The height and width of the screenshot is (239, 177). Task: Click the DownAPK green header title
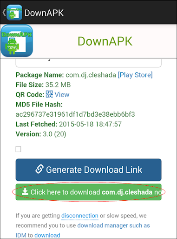pyautogui.click(x=105, y=41)
